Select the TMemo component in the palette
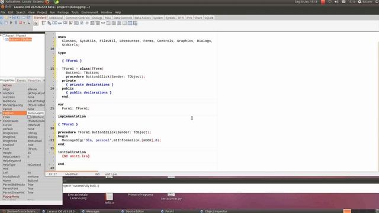The width and height of the screenshot is (379, 213). (71, 23)
